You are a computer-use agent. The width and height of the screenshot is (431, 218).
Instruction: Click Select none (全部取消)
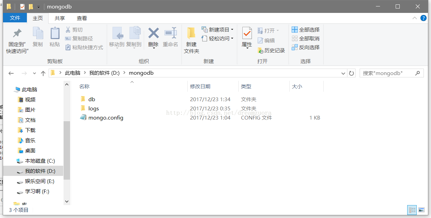click(306, 39)
